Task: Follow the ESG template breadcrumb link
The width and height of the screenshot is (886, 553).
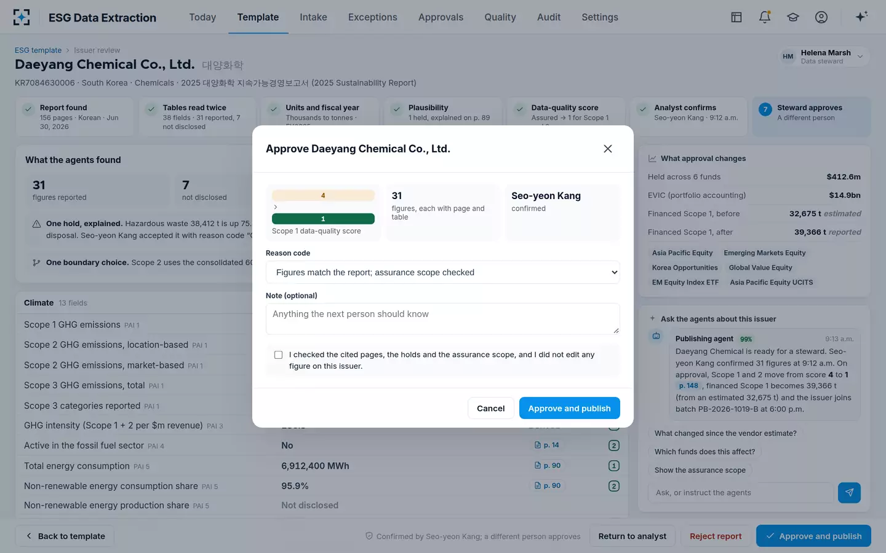Action: pyautogui.click(x=38, y=50)
